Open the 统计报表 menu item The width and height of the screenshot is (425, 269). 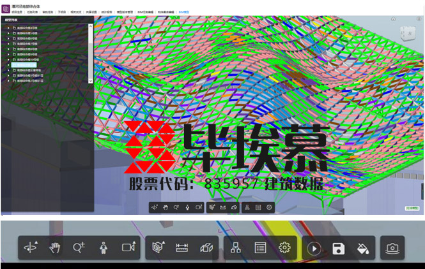[x=107, y=12]
